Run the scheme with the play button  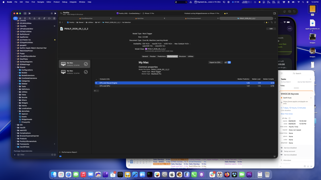55,14
